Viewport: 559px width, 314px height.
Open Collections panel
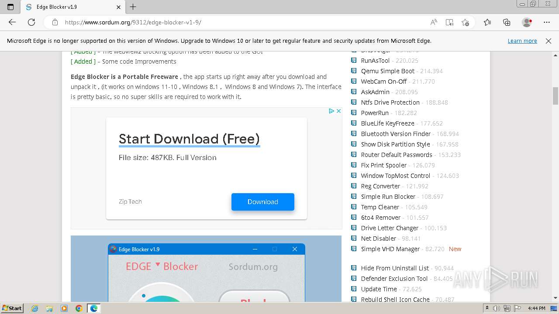pyautogui.click(x=507, y=22)
